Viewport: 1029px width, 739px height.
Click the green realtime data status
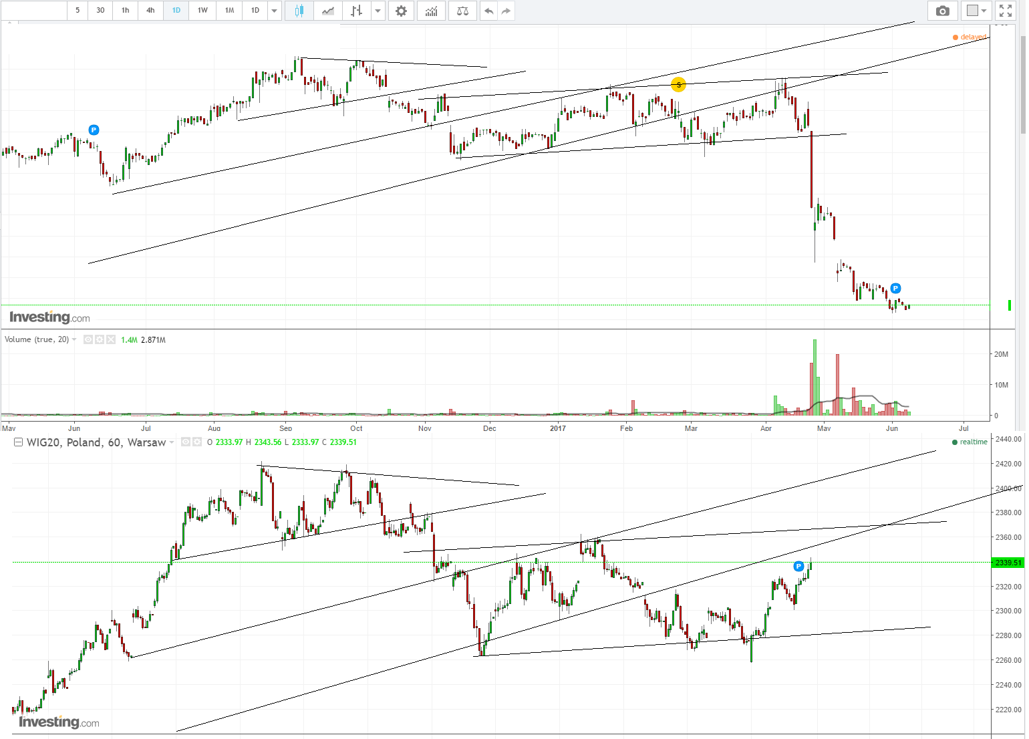coord(970,442)
